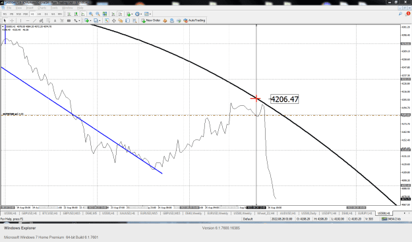Switch chart to M1 timeframe
Screen dimensions: 412x242
coord(5,14)
